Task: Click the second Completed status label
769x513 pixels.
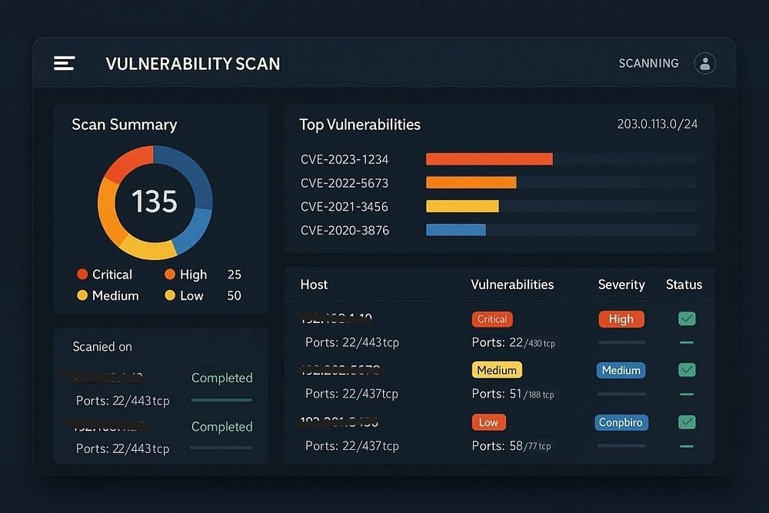Action: (x=221, y=427)
